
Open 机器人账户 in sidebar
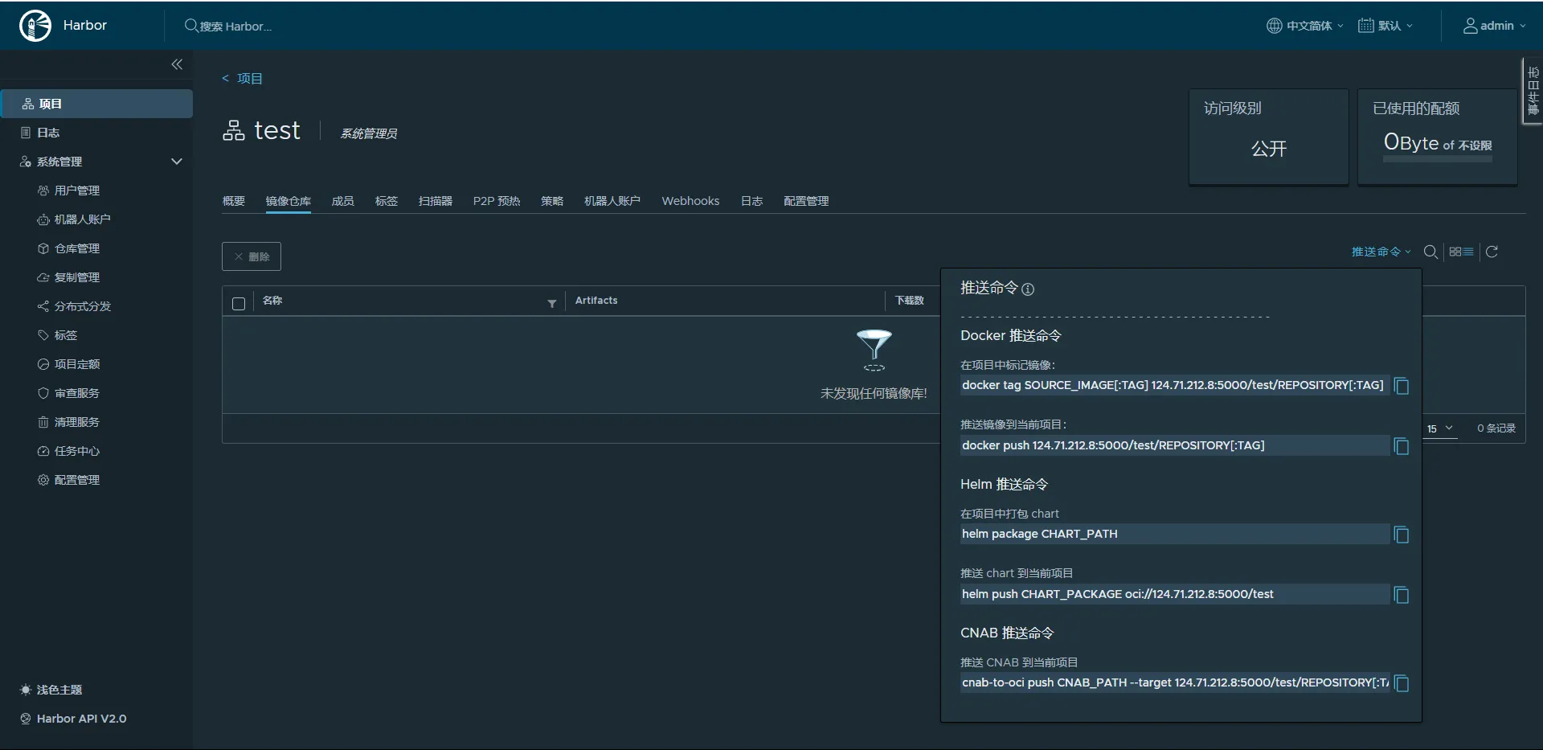pos(74,219)
